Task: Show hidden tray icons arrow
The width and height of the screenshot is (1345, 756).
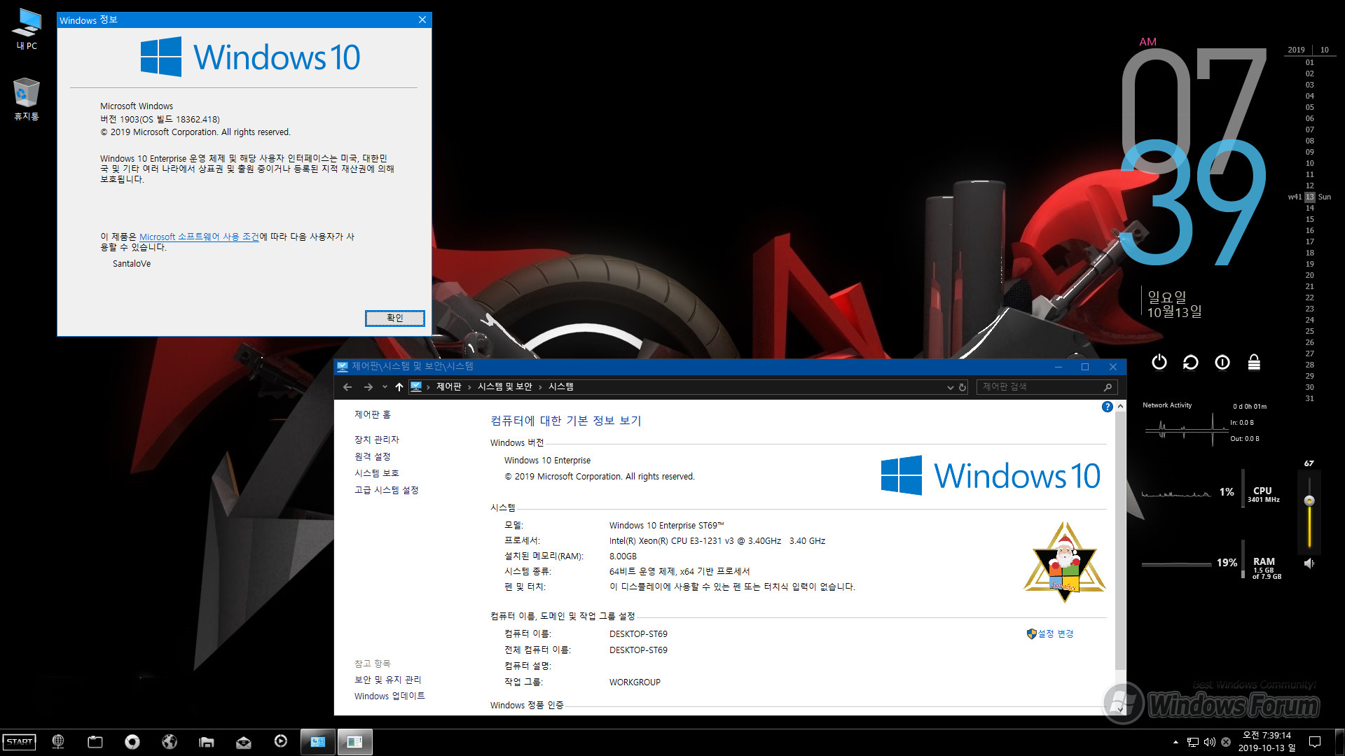Action: tap(1175, 742)
